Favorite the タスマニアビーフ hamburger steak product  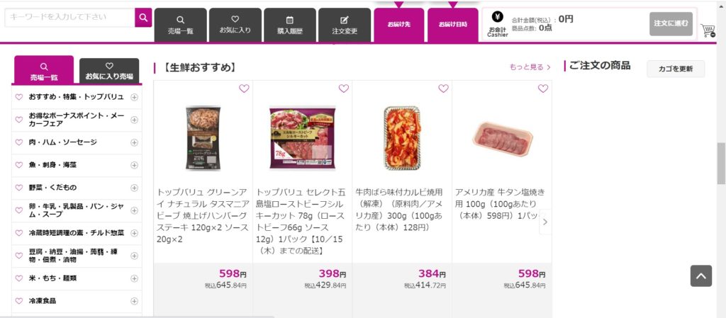tap(244, 89)
